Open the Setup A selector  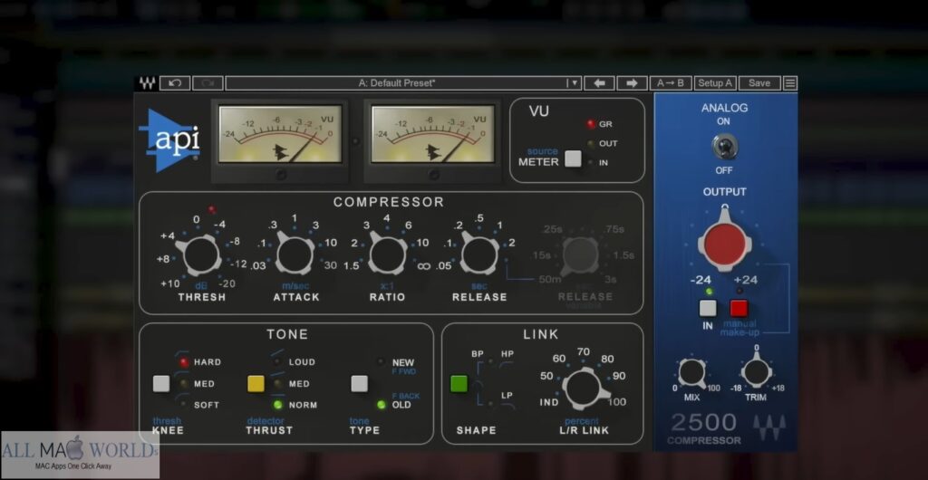(x=715, y=83)
